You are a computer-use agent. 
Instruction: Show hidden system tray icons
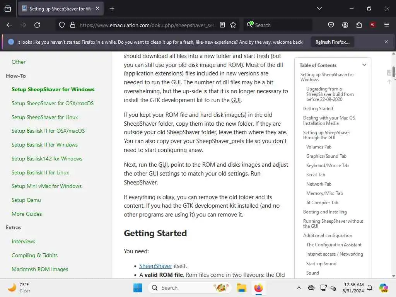(299, 288)
